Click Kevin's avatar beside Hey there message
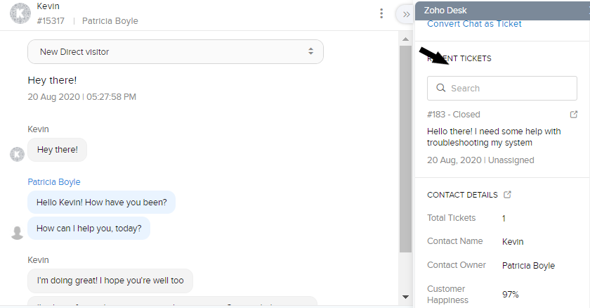 pyautogui.click(x=17, y=155)
